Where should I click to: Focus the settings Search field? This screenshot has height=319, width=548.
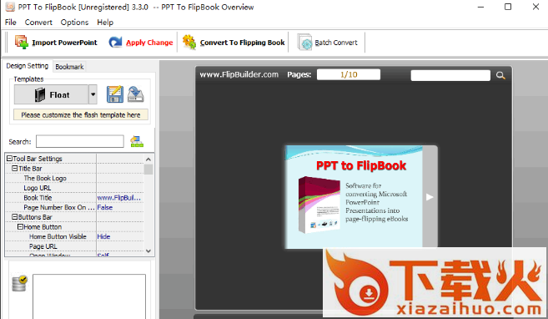tap(80, 141)
